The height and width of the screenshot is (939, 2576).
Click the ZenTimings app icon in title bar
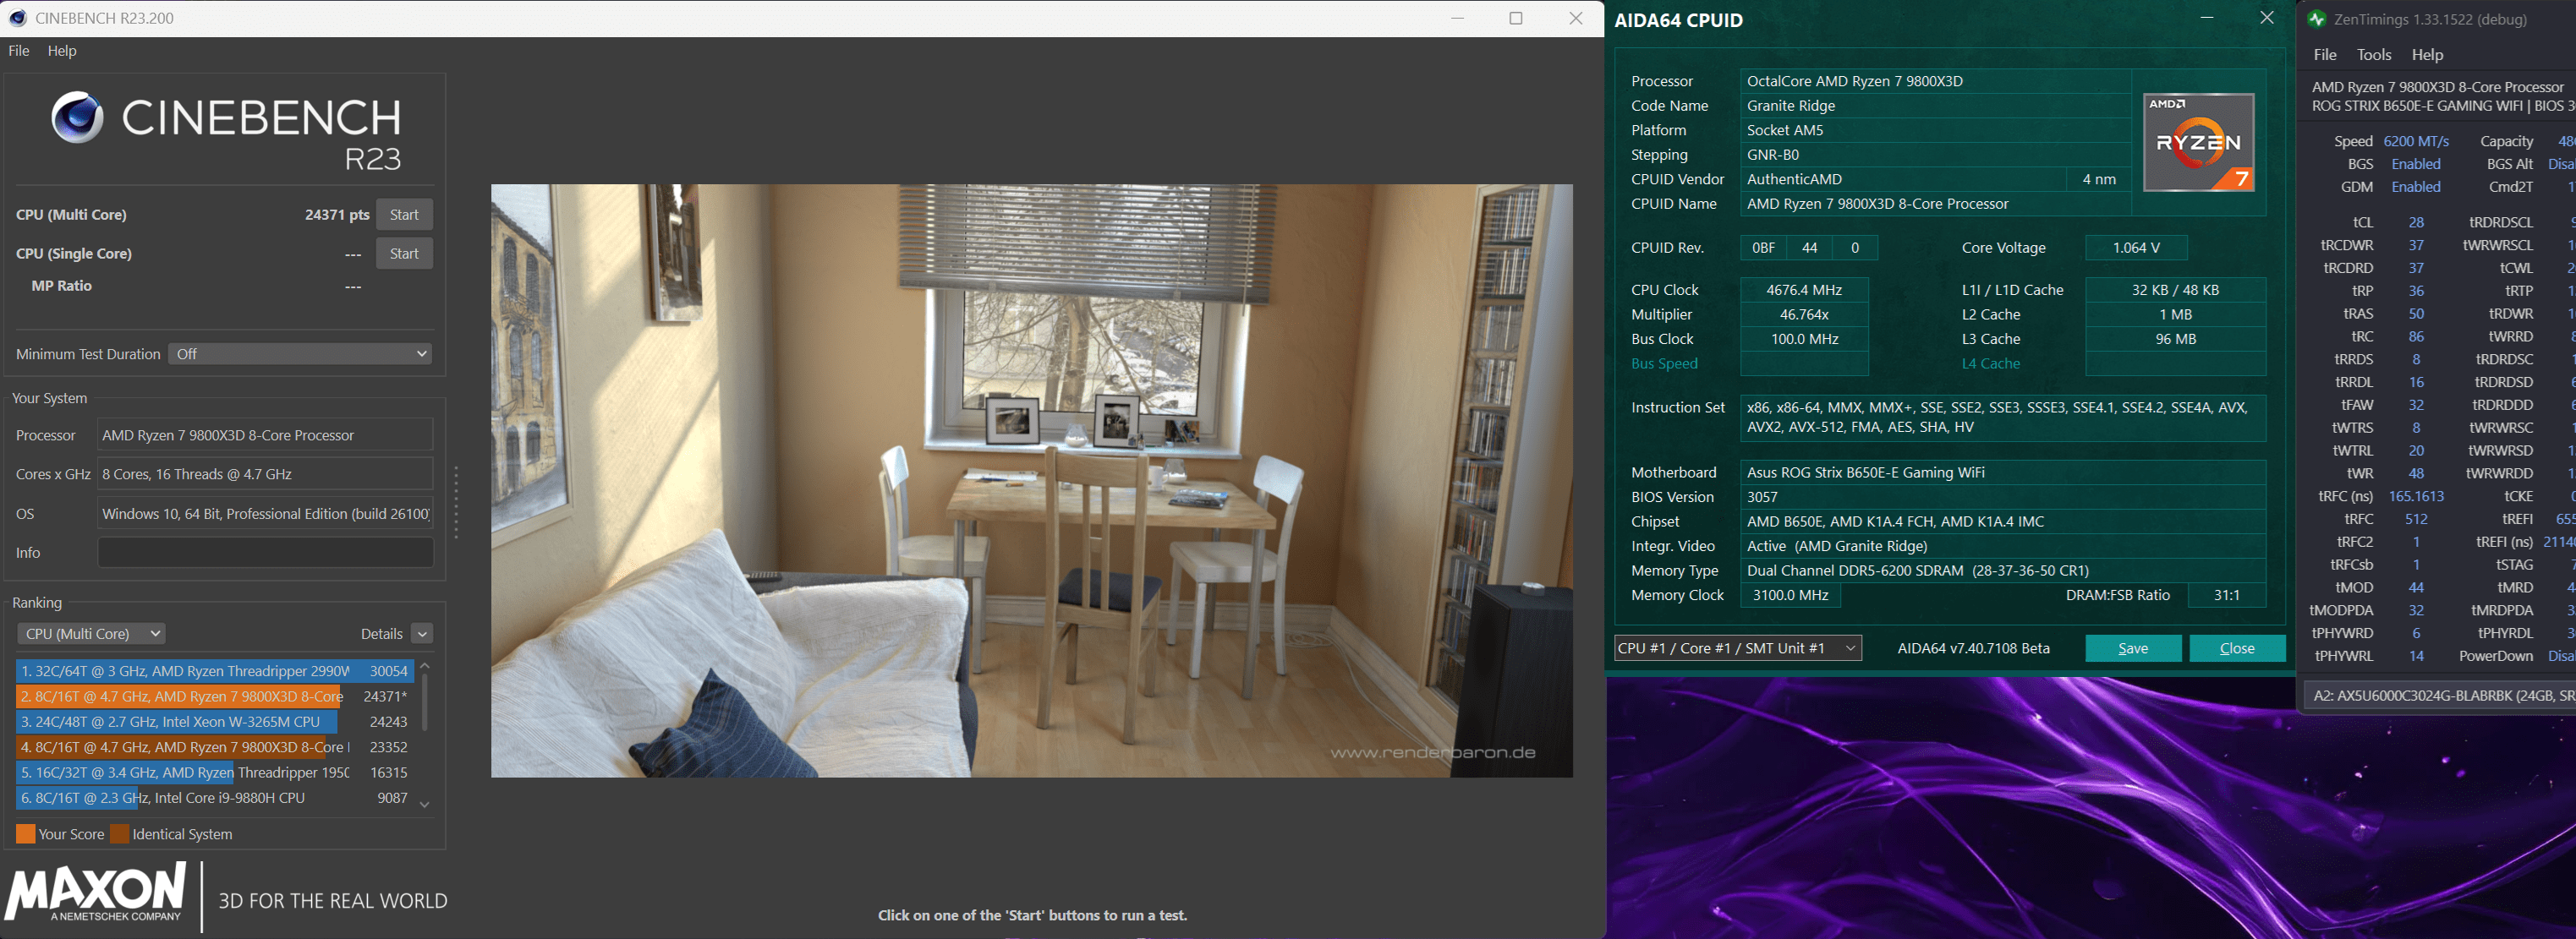point(2316,19)
